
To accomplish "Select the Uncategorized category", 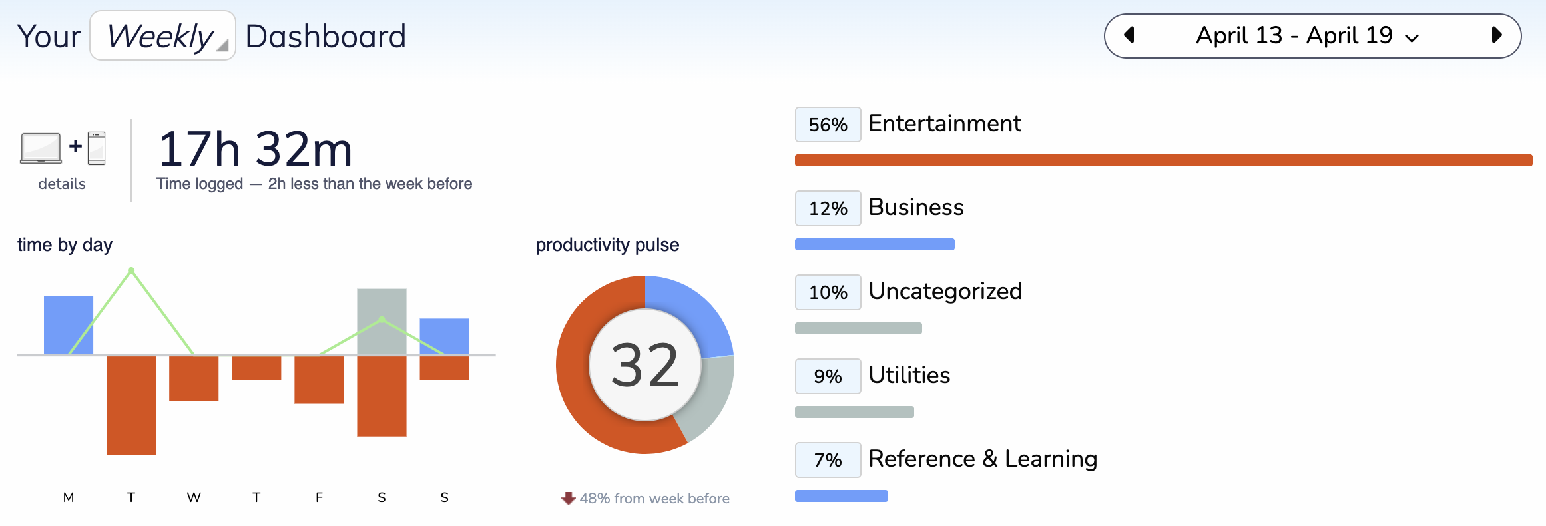I will coord(945,292).
